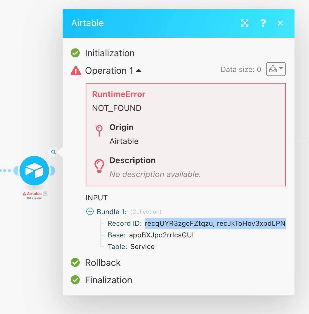Collapse Bundle 1 with the minus icon

(x=90, y=212)
